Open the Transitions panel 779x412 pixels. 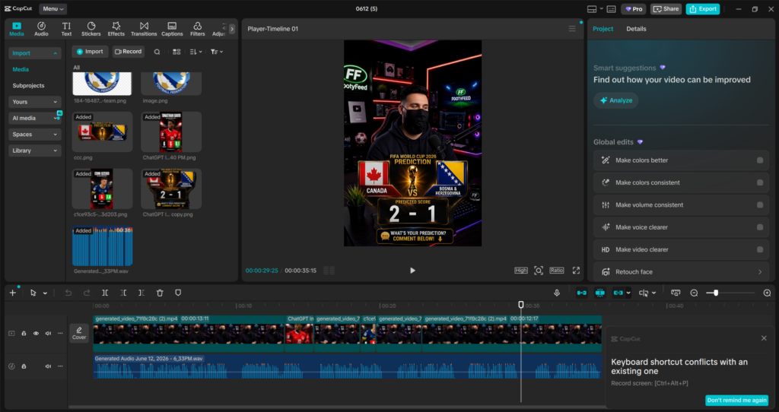[x=144, y=29]
